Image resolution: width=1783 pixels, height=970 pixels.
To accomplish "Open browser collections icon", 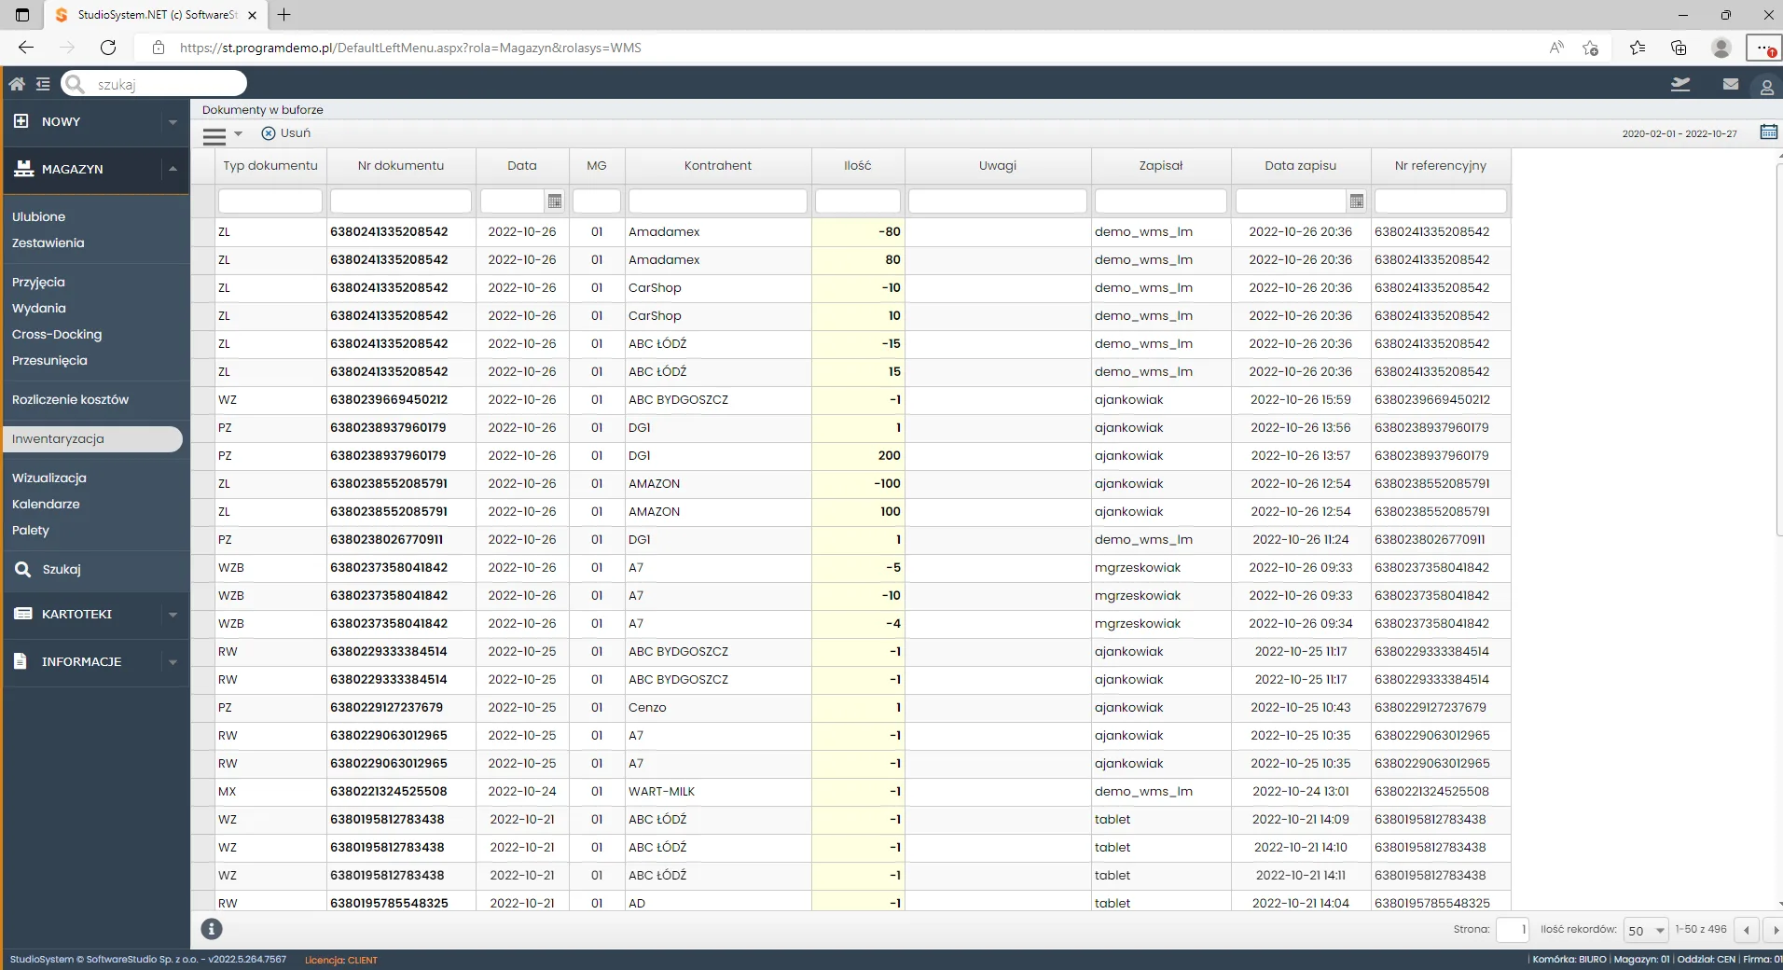I will click(x=1679, y=48).
